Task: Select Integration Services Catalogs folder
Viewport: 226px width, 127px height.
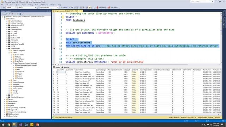Action: point(17,112)
